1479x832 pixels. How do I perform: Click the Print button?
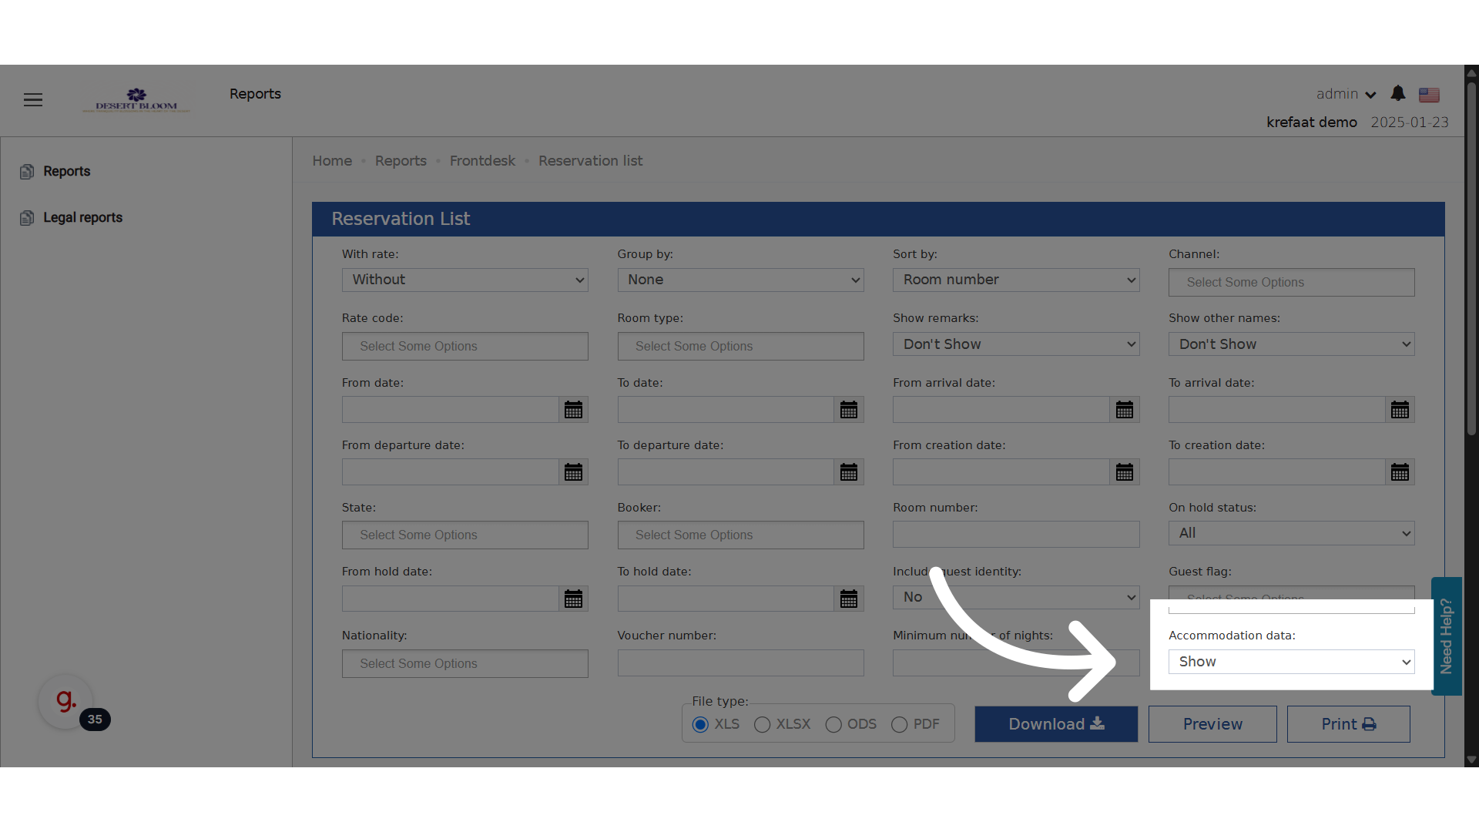tap(1349, 724)
